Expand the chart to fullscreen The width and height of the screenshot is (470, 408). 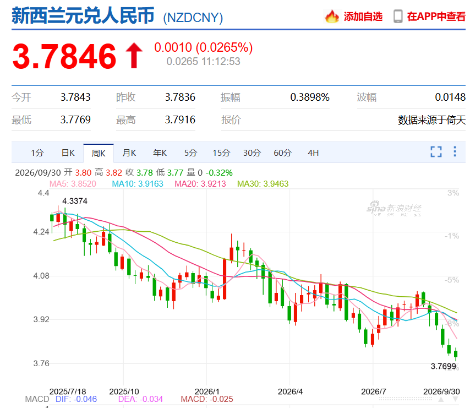[x=436, y=151]
